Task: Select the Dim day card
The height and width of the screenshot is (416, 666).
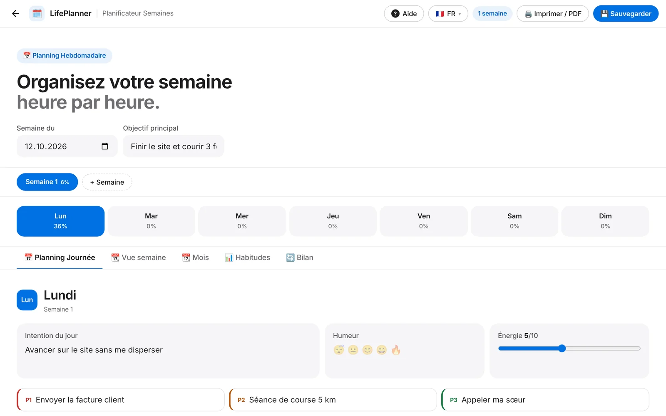Action: point(605,221)
